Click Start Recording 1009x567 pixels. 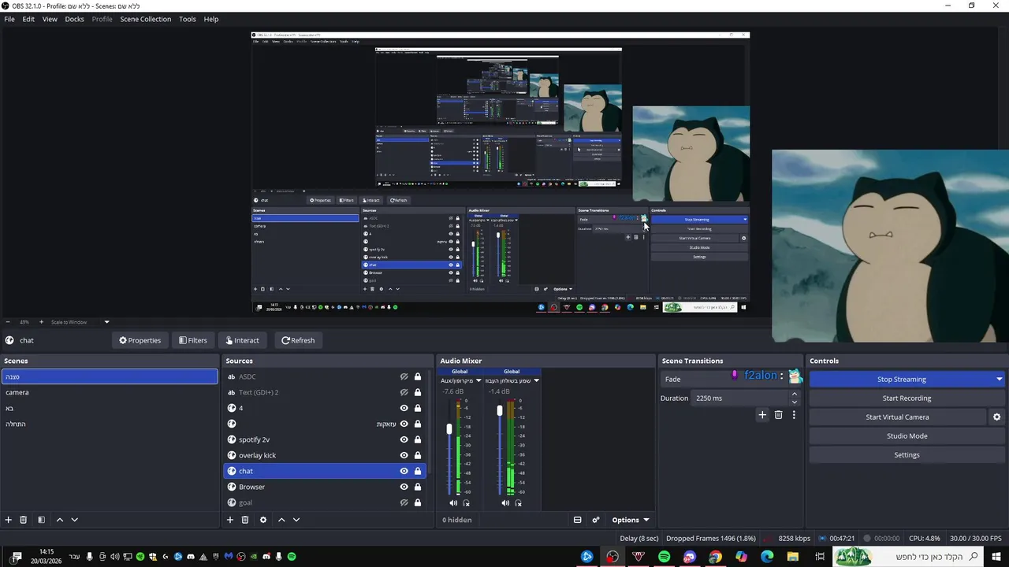pos(907,398)
